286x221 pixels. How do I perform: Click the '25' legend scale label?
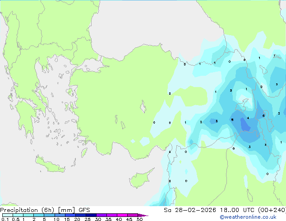pos(88,219)
